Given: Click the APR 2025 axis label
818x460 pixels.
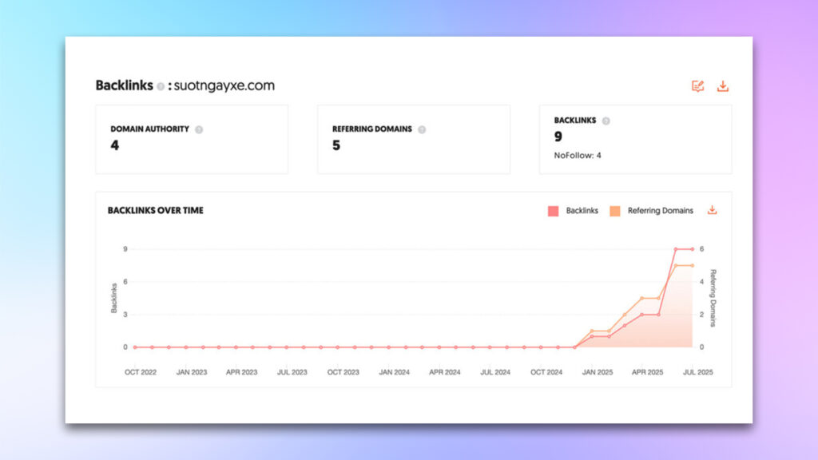Looking at the screenshot, I should 647,372.
